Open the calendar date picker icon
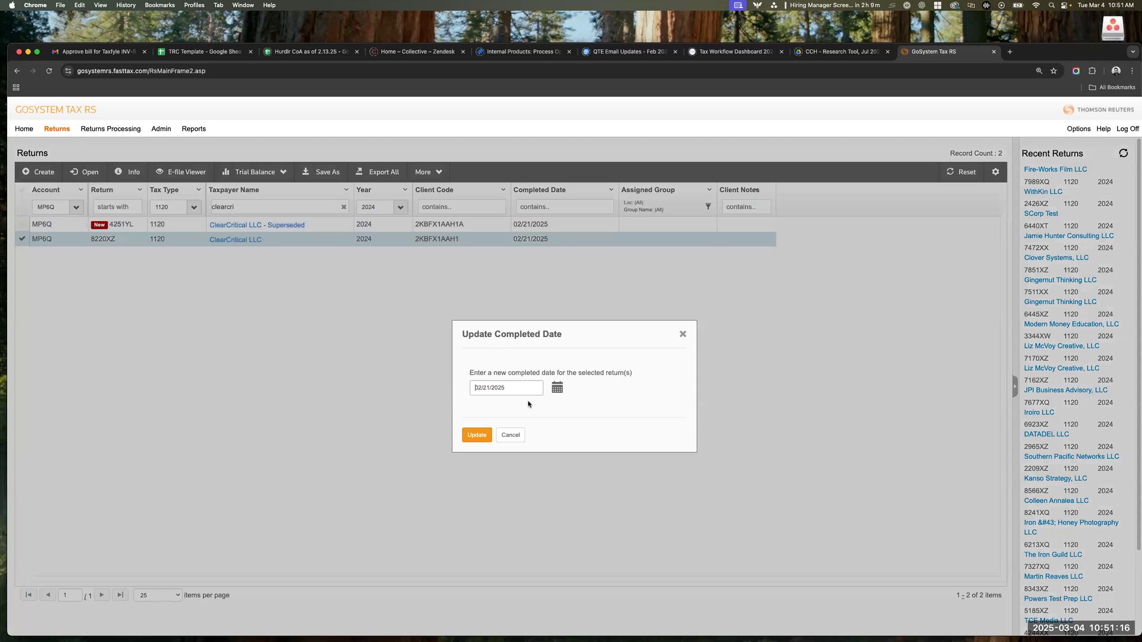The height and width of the screenshot is (642, 1142). 557,388
